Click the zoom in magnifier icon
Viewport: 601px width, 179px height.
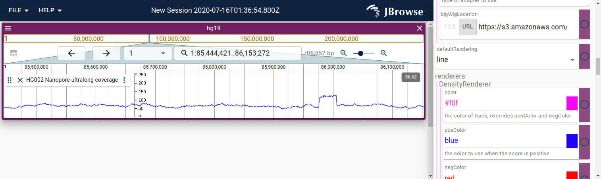pyautogui.click(x=383, y=53)
